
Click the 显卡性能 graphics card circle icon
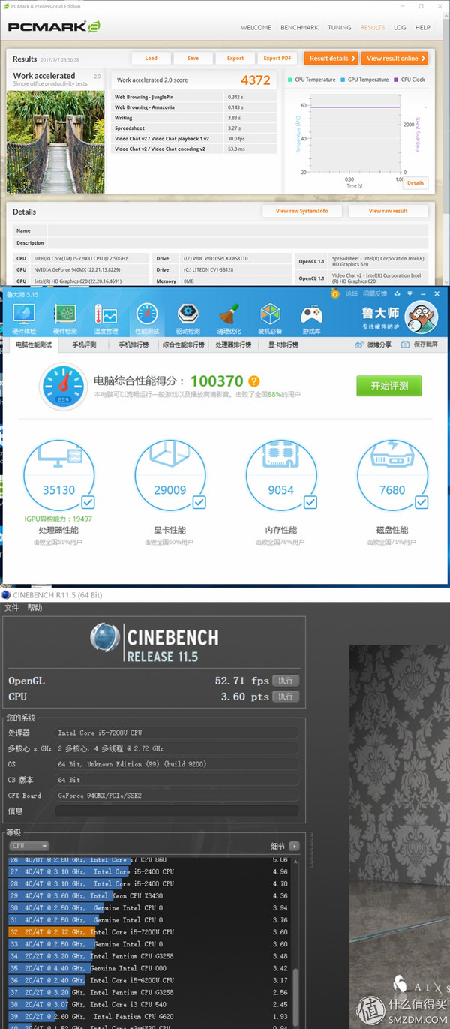pos(169,476)
